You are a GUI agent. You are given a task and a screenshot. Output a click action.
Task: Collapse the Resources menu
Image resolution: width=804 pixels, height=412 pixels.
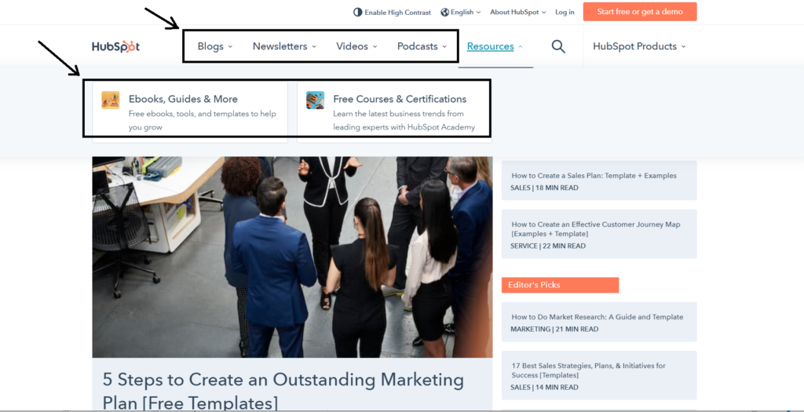point(495,46)
